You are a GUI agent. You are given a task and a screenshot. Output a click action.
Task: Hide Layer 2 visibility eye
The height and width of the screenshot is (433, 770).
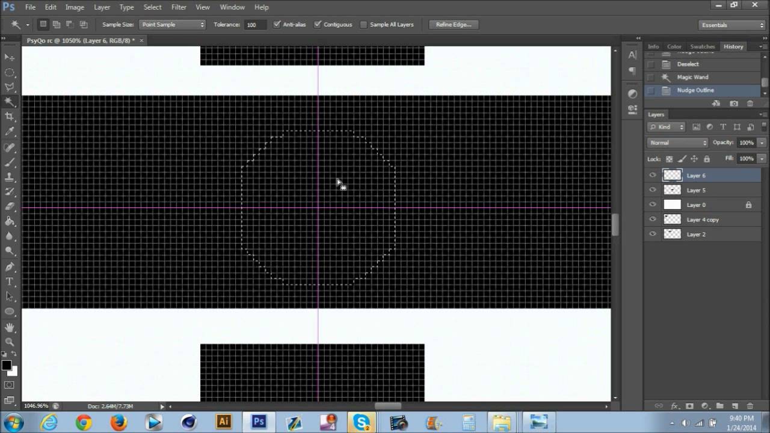[653, 234]
